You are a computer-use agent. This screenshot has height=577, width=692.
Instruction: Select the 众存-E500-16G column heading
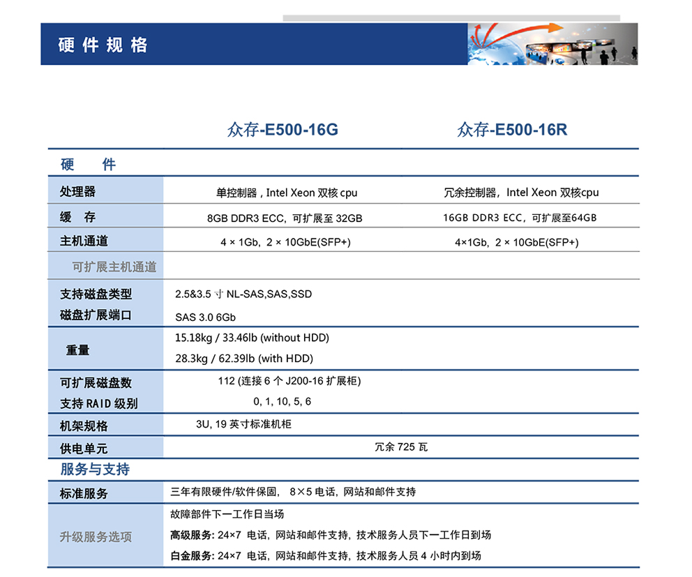pyautogui.click(x=283, y=129)
